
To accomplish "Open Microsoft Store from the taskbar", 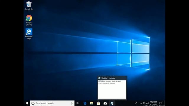I will pyautogui.click(x=98, y=103).
